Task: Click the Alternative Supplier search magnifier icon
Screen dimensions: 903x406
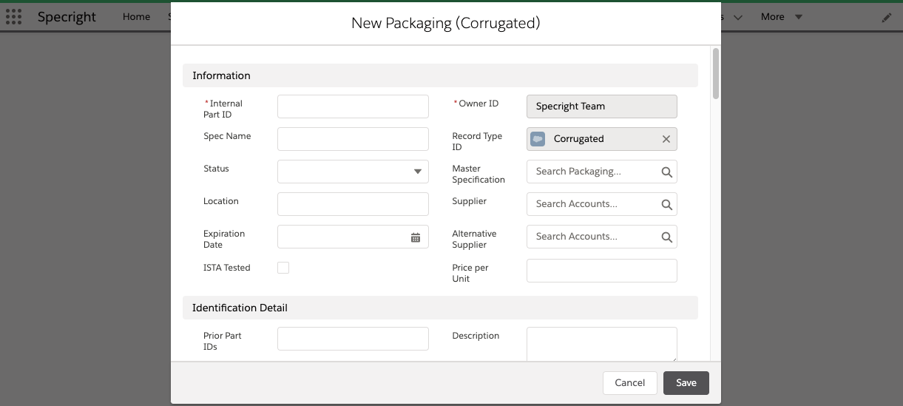Action: tap(666, 237)
